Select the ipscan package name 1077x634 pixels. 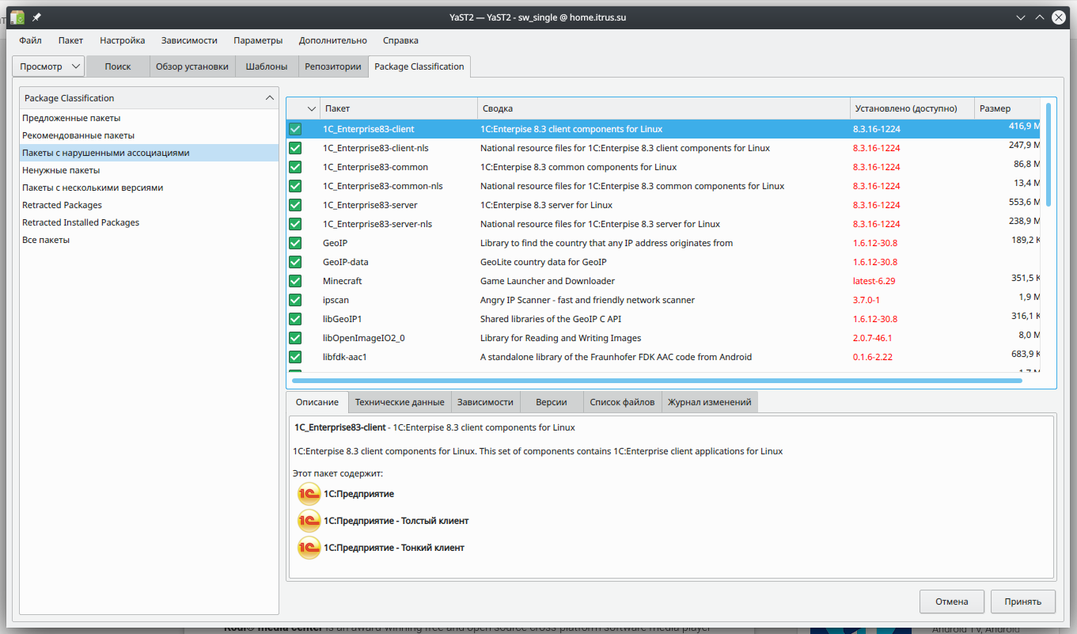pos(336,300)
